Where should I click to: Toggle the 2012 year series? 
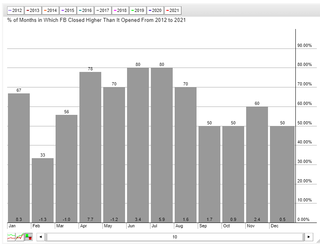pos(15,10)
